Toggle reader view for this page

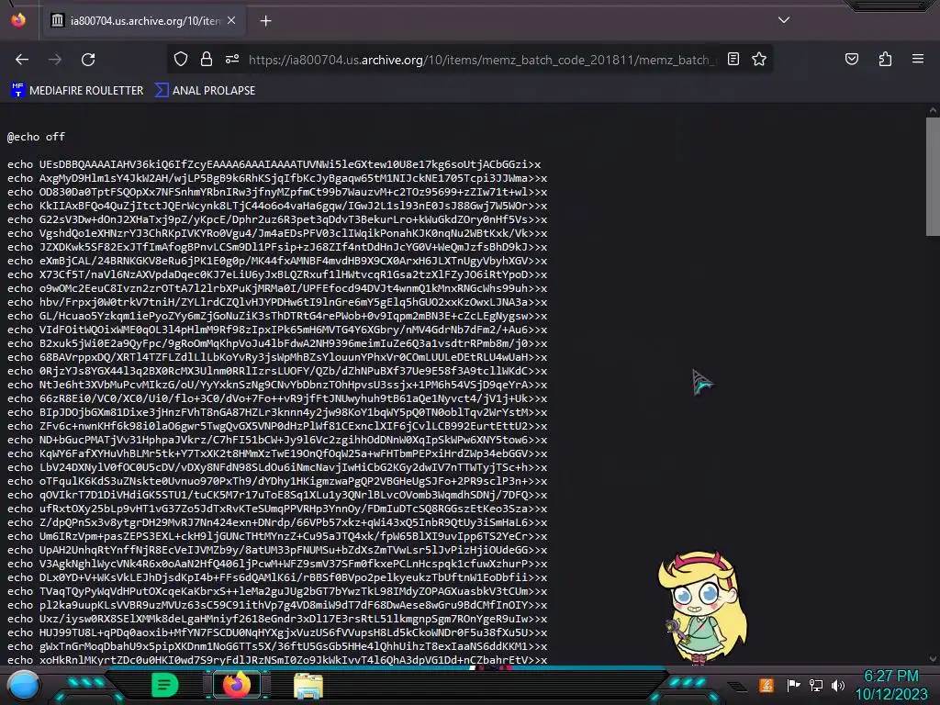pyautogui.click(x=733, y=59)
